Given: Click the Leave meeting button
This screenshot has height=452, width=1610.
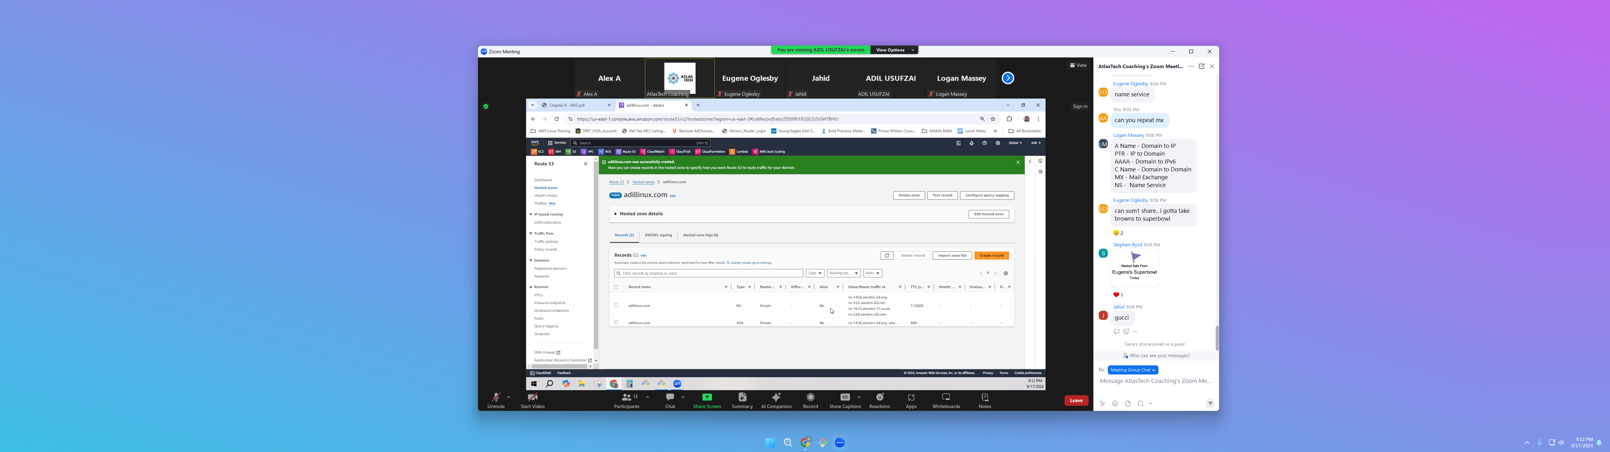Looking at the screenshot, I should [x=1076, y=400].
